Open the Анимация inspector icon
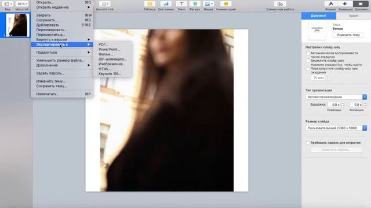This screenshot has height=208, width=371. [x=345, y=4]
